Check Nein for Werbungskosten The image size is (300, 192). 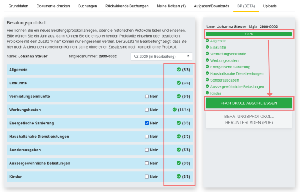point(147,110)
